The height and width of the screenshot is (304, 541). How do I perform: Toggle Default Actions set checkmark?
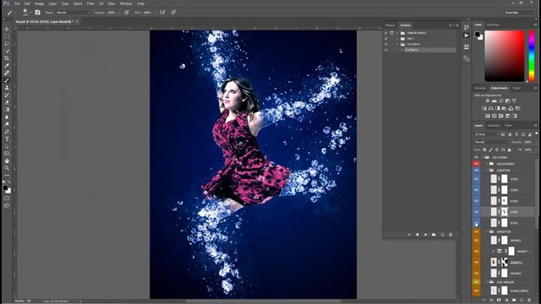tap(386, 33)
